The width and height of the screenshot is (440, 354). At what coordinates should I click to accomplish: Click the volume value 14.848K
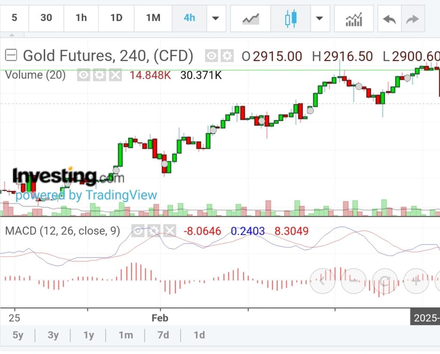(150, 75)
